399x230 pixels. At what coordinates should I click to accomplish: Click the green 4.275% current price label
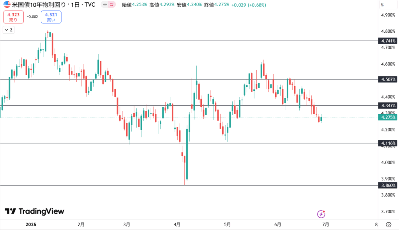388,117
